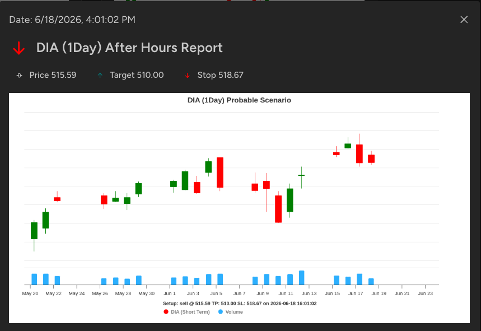This screenshot has width=481, height=331.
Task: Click the 'Jun 15' x-axis label
Action: 333,293
